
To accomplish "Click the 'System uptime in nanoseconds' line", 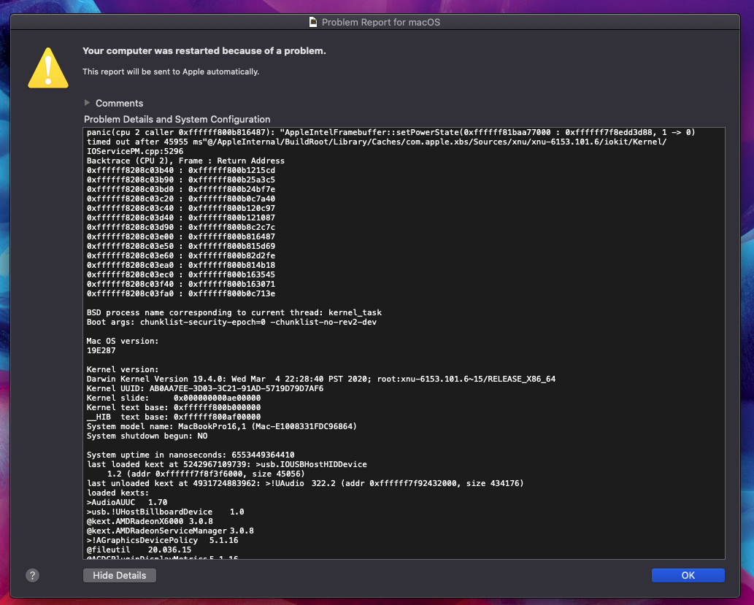I will coord(191,455).
